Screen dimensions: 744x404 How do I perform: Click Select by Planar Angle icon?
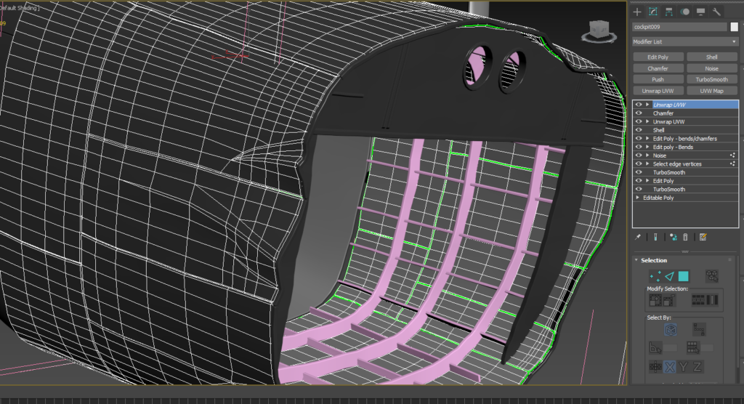(655, 348)
